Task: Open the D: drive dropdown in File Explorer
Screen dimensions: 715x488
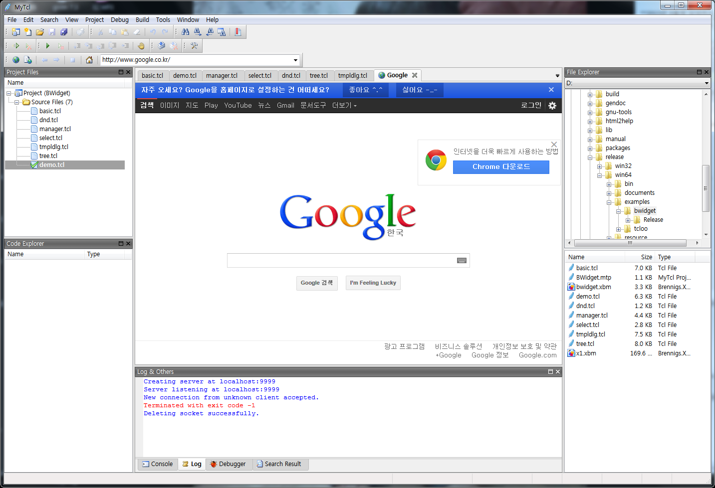Action: pos(707,83)
